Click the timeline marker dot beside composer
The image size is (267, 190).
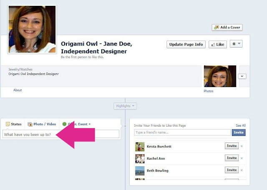coord(125,126)
